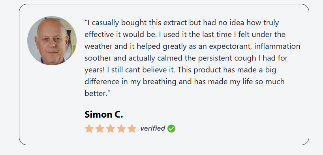Click the fourth rating star
This screenshot has width=323, height=155.
[121, 129]
